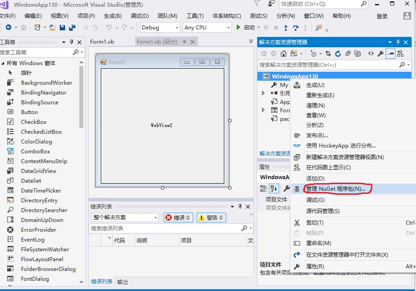
Task: Start debugging with green play icon
Action: point(238,27)
